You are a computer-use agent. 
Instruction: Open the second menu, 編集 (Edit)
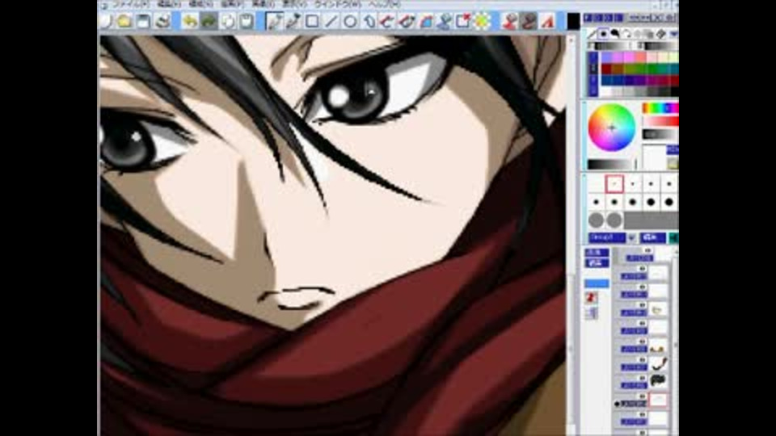(x=169, y=5)
